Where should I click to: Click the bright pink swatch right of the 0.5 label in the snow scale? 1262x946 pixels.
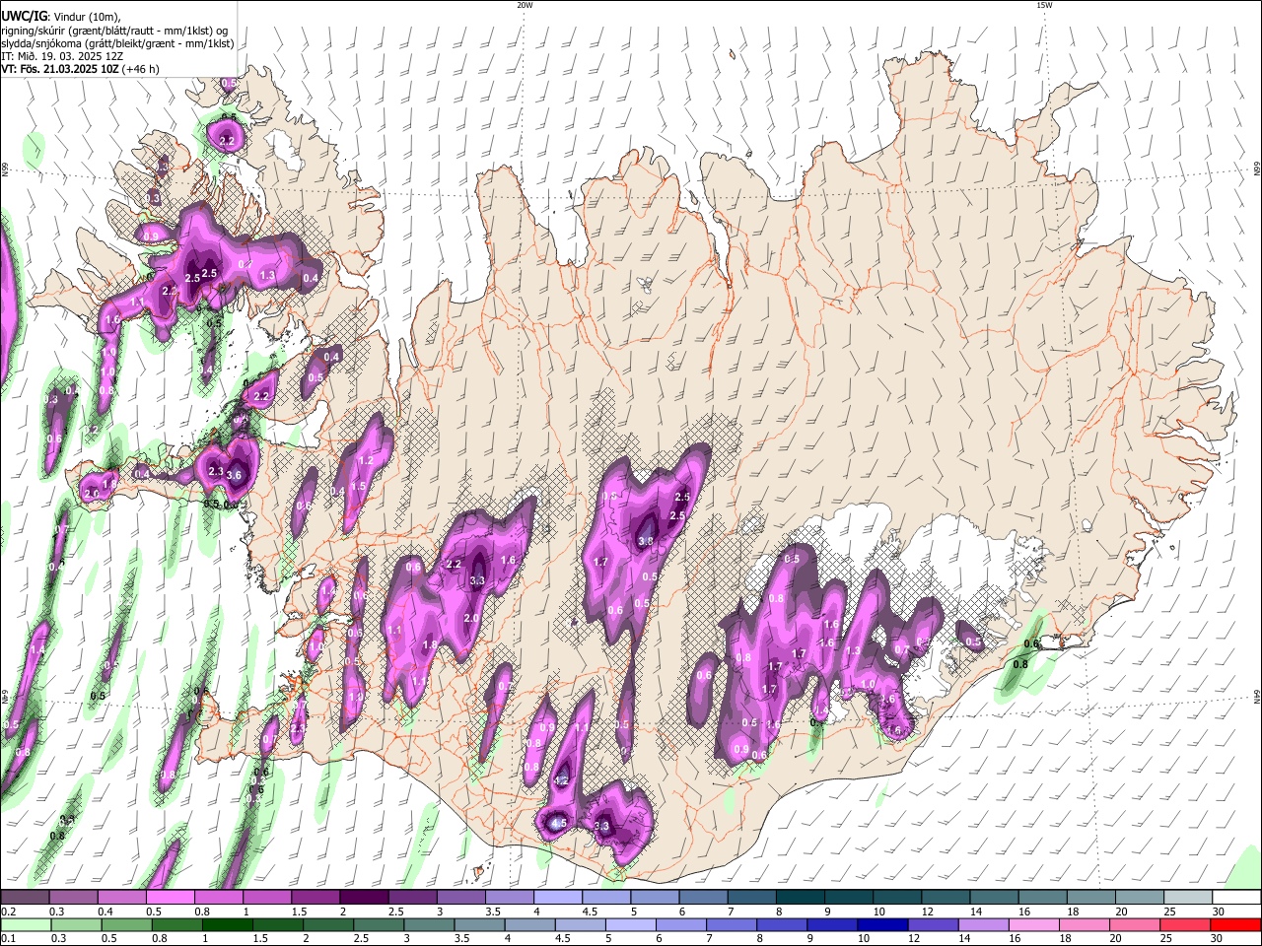coord(170,898)
